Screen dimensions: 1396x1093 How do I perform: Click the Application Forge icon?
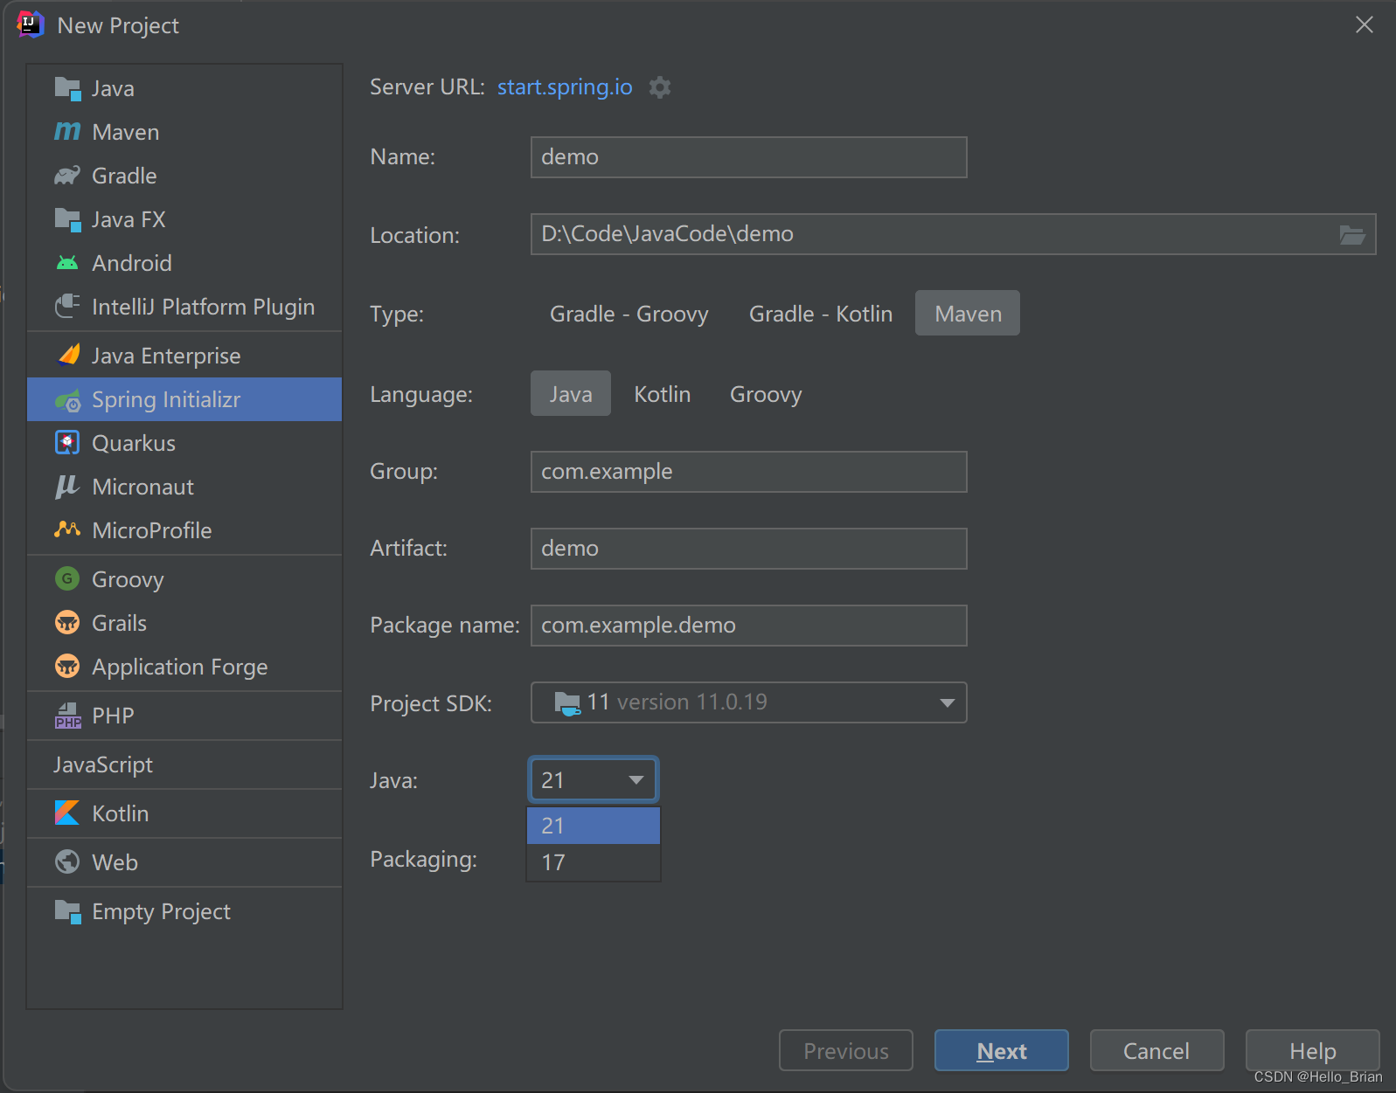(67, 666)
